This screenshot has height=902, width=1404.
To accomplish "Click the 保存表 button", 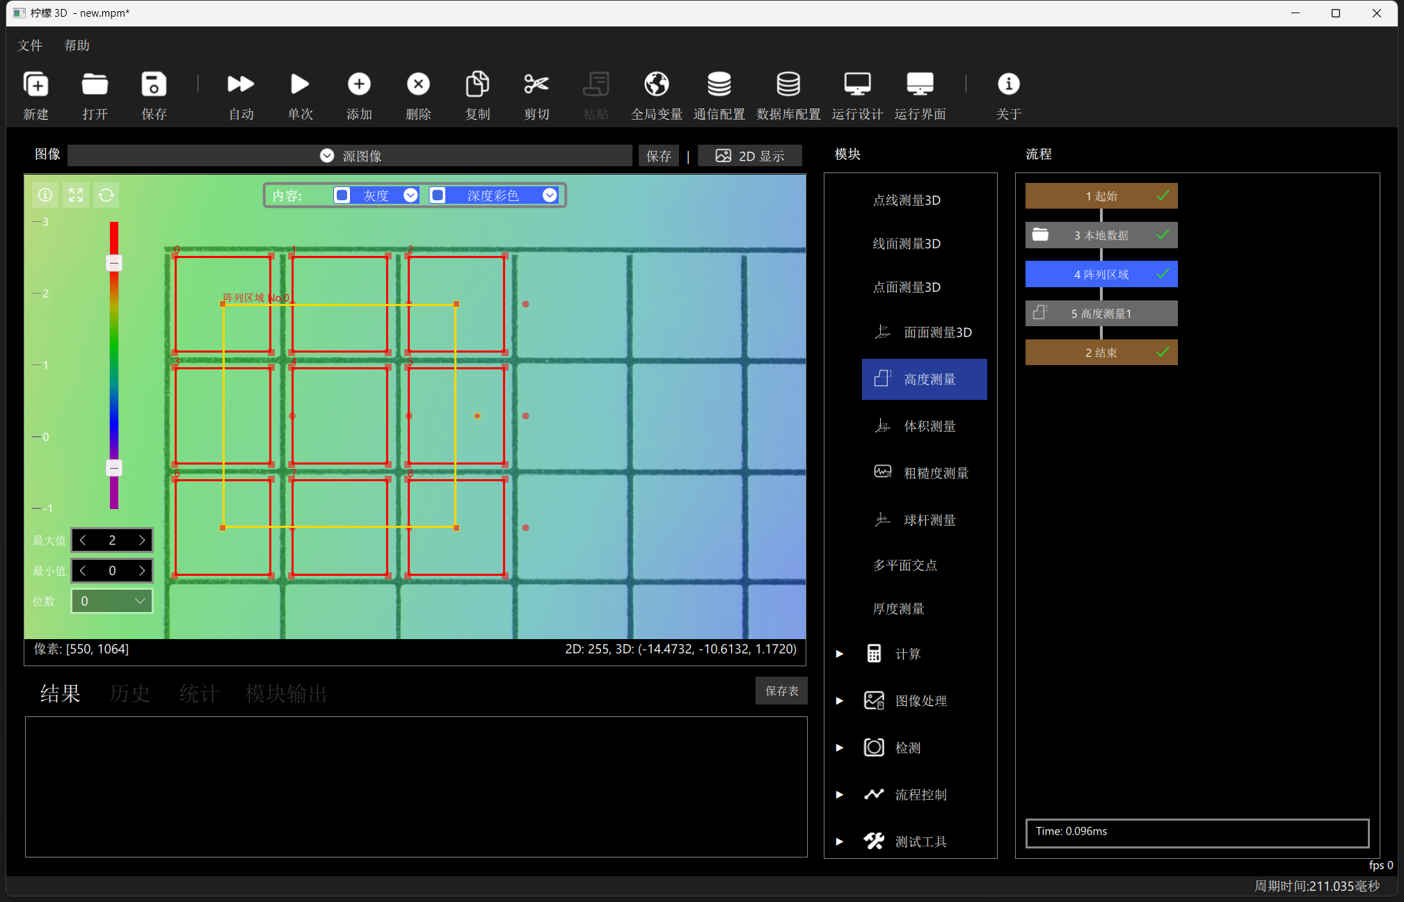I will point(782,691).
